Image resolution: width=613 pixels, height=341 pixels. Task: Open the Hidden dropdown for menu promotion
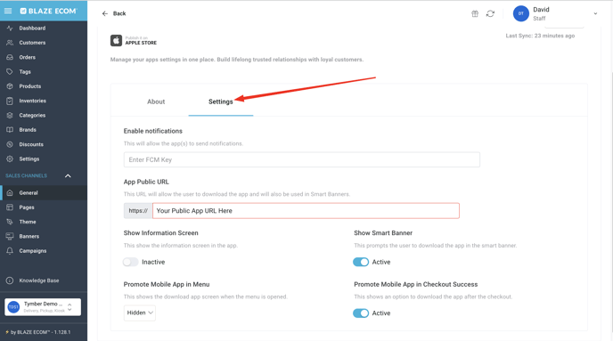click(x=140, y=313)
